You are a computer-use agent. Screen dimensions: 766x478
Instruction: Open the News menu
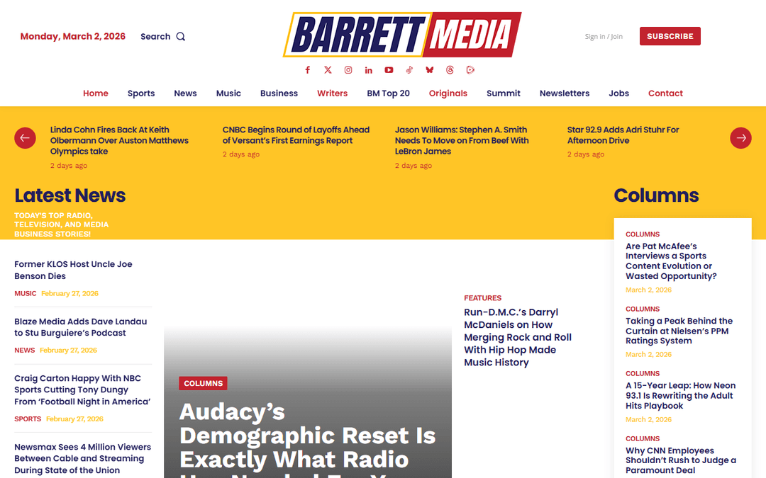(185, 93)
